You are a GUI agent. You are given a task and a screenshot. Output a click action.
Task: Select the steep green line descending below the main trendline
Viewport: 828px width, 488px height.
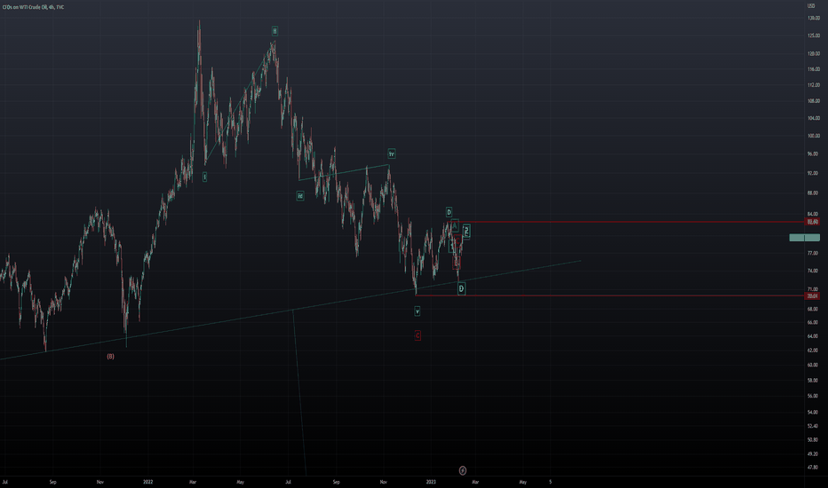pos(299,393)
